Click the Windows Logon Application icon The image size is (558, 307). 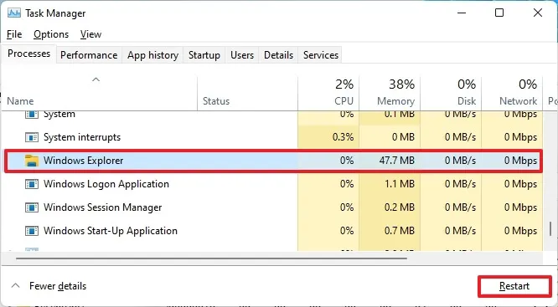coord(32,184)
